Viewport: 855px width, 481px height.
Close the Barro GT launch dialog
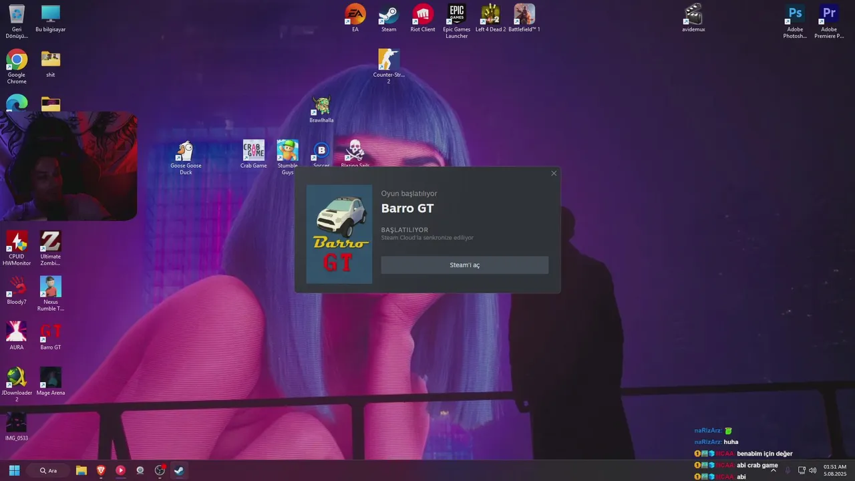click(554, 174)
